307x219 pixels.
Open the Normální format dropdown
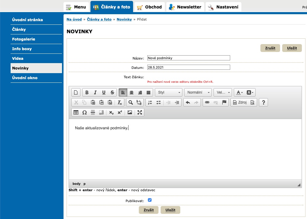tap(198, 92)
